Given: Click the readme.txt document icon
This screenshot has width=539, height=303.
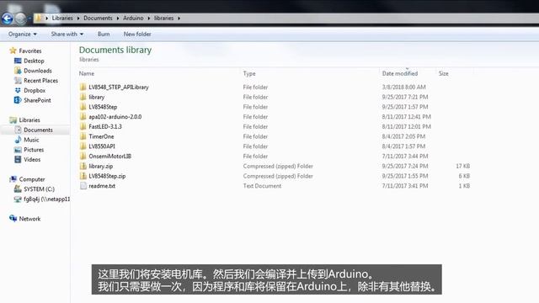Looking at the screenshot, I should [x=83, y=186].
